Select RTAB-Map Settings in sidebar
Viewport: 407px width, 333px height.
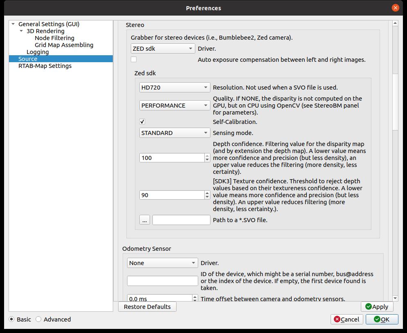point(45,66)
